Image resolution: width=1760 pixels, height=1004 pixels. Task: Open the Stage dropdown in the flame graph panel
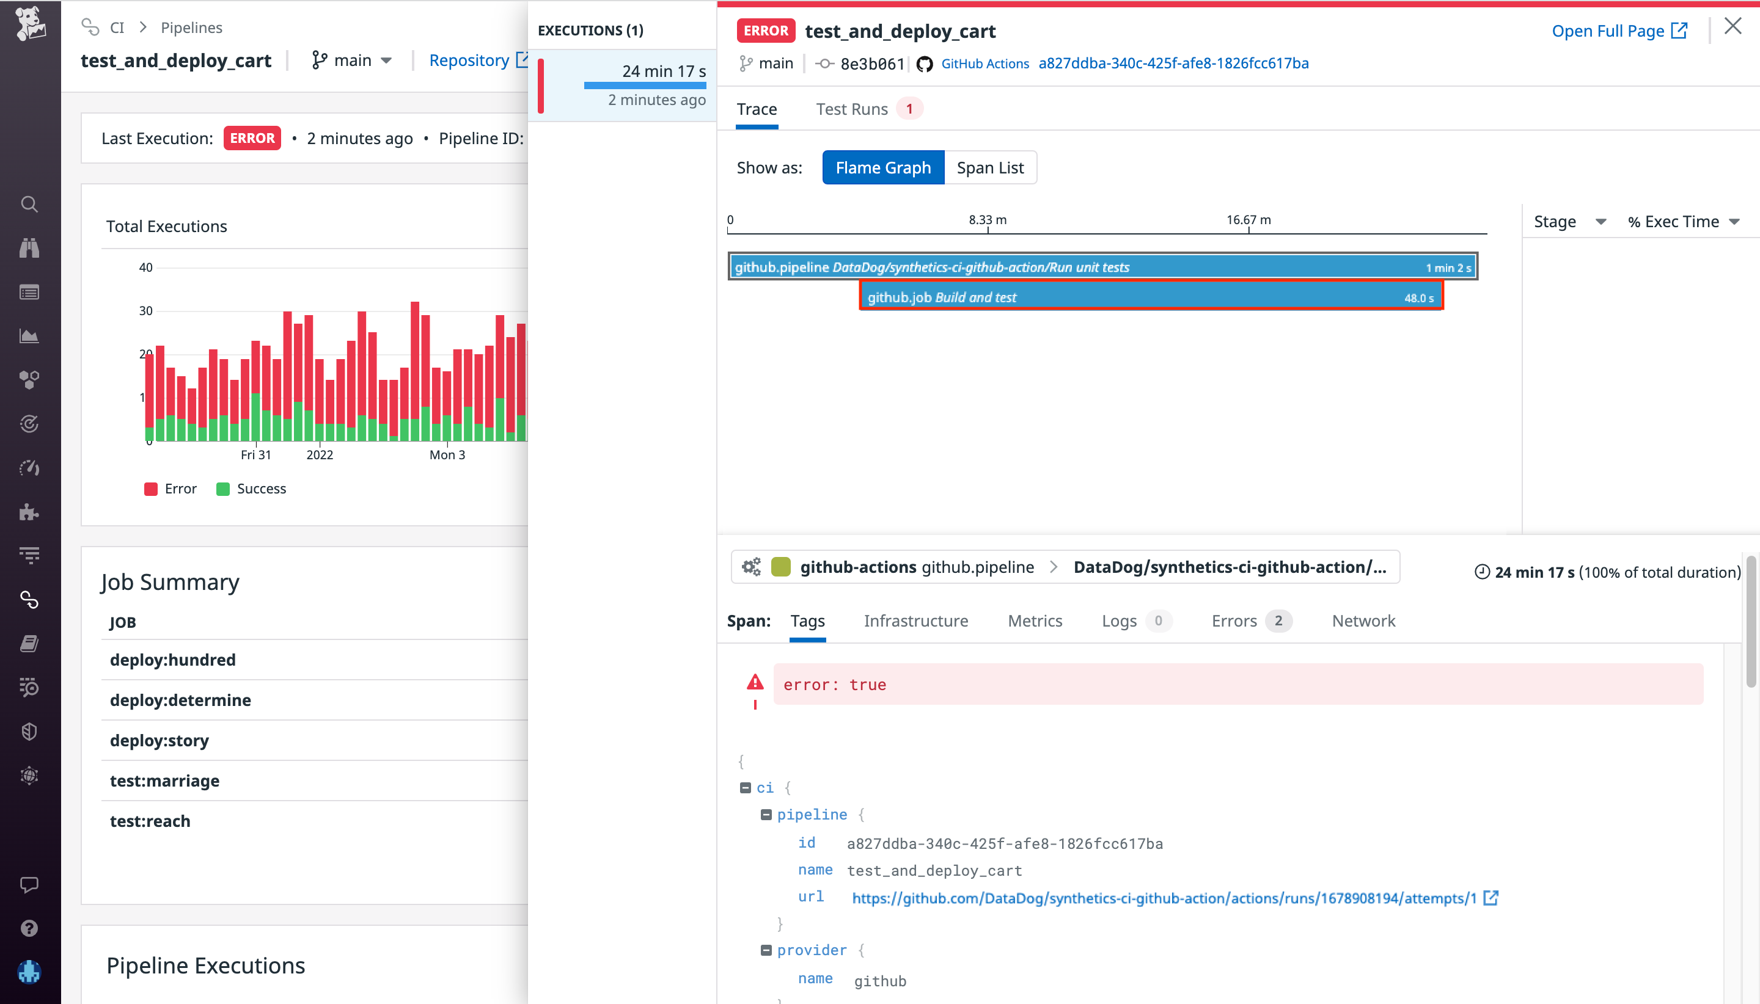(1568, 221)
